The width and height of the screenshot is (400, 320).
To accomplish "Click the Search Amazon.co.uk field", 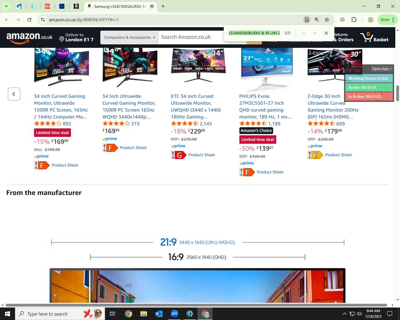I will point(191,37).
